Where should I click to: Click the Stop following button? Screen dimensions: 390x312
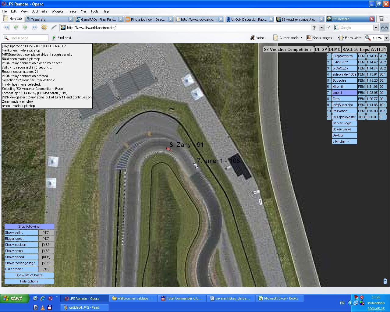pyautogui.click(x=29, y=226)
